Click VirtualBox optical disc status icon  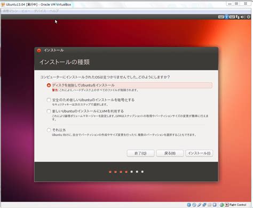tap(194, 205)
